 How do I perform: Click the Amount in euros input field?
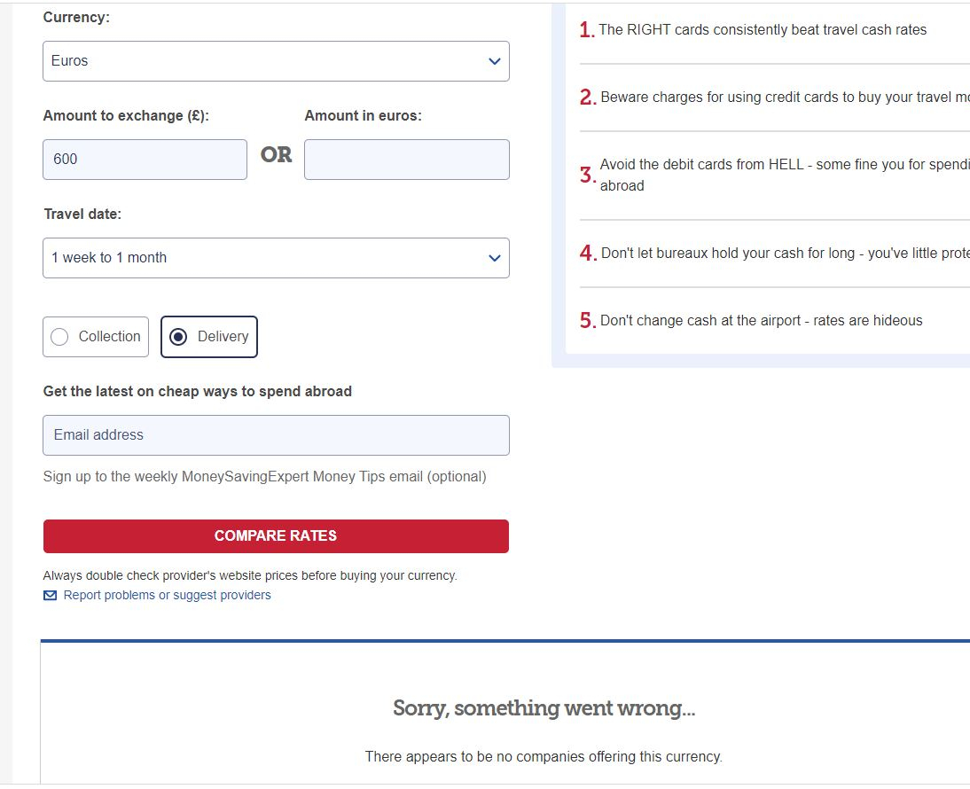pyautogui.click(x=407, y=160)
